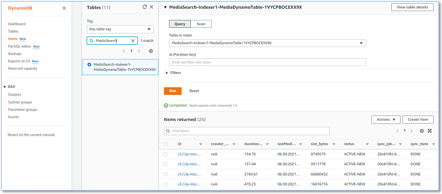Go to next page in Tables list
Viewport: 442px width, 194px height.
point(139,51)
